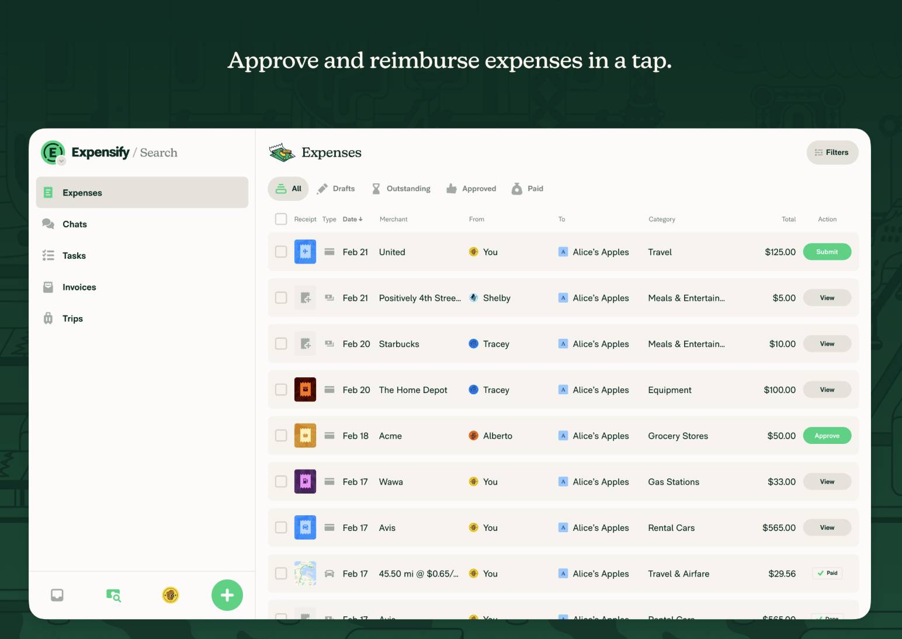Open Tasks from the left navigation

coord(48,255)
